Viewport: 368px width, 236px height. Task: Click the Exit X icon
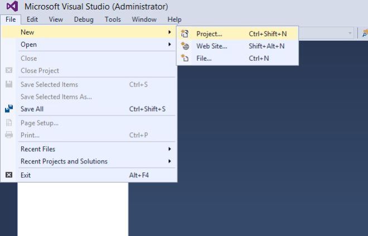pyautogui.click(x=8, y=175)
